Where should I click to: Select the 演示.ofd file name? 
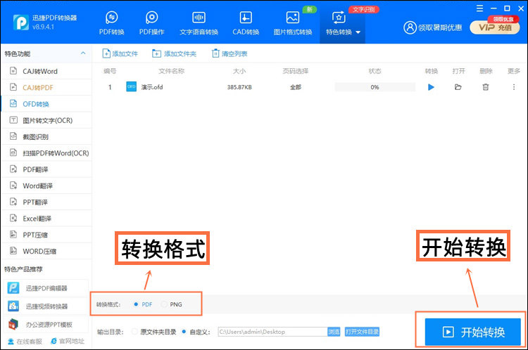tap(152, 87)
